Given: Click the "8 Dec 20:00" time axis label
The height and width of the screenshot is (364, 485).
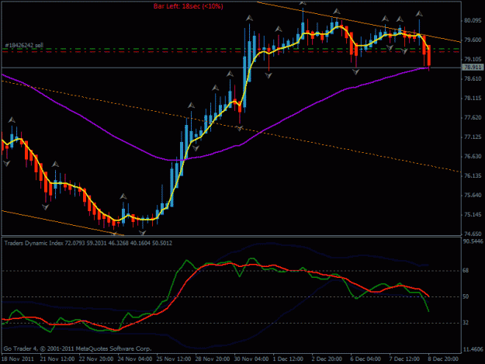Looking at the screenshot, I should (x=443, y=359).
